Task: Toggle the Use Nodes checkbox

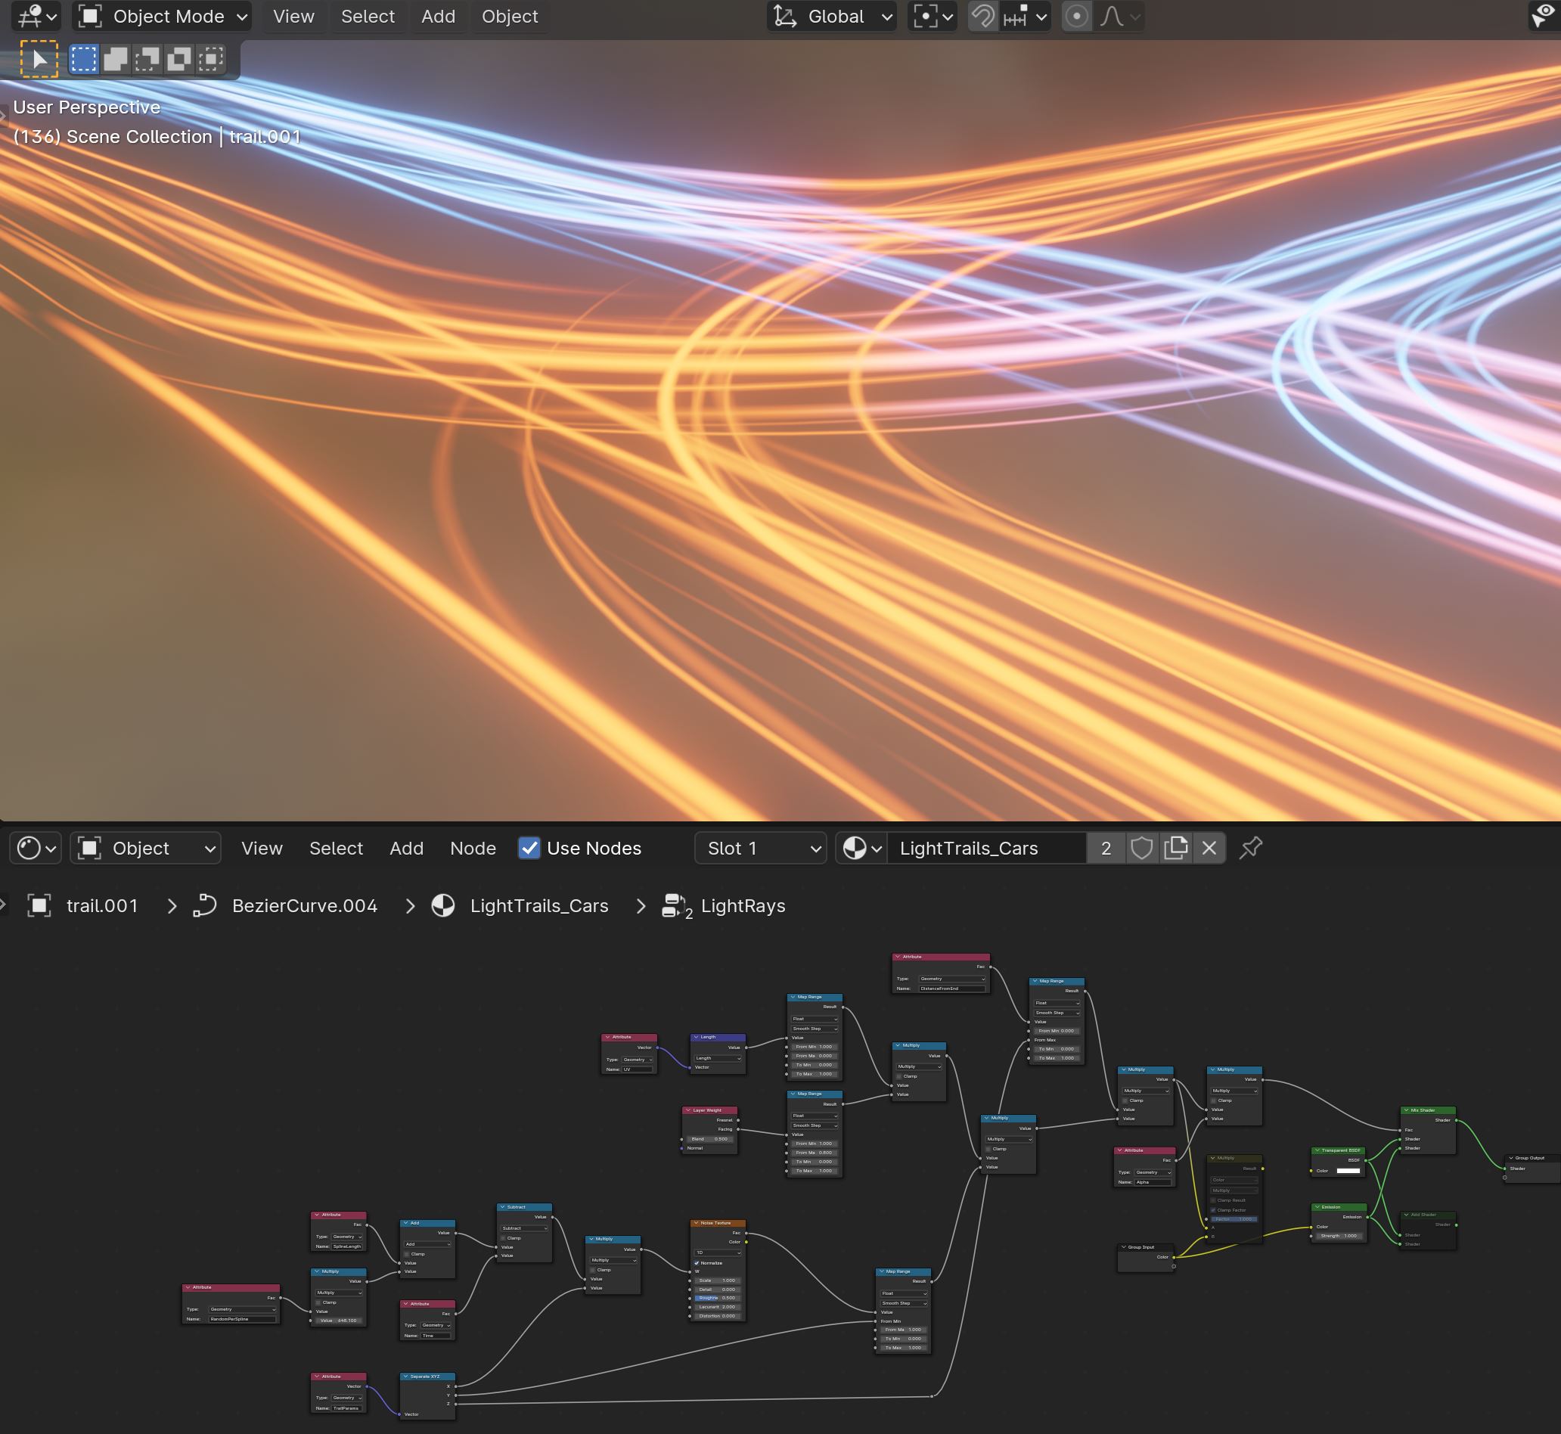Action: click(x=529, y=848)
